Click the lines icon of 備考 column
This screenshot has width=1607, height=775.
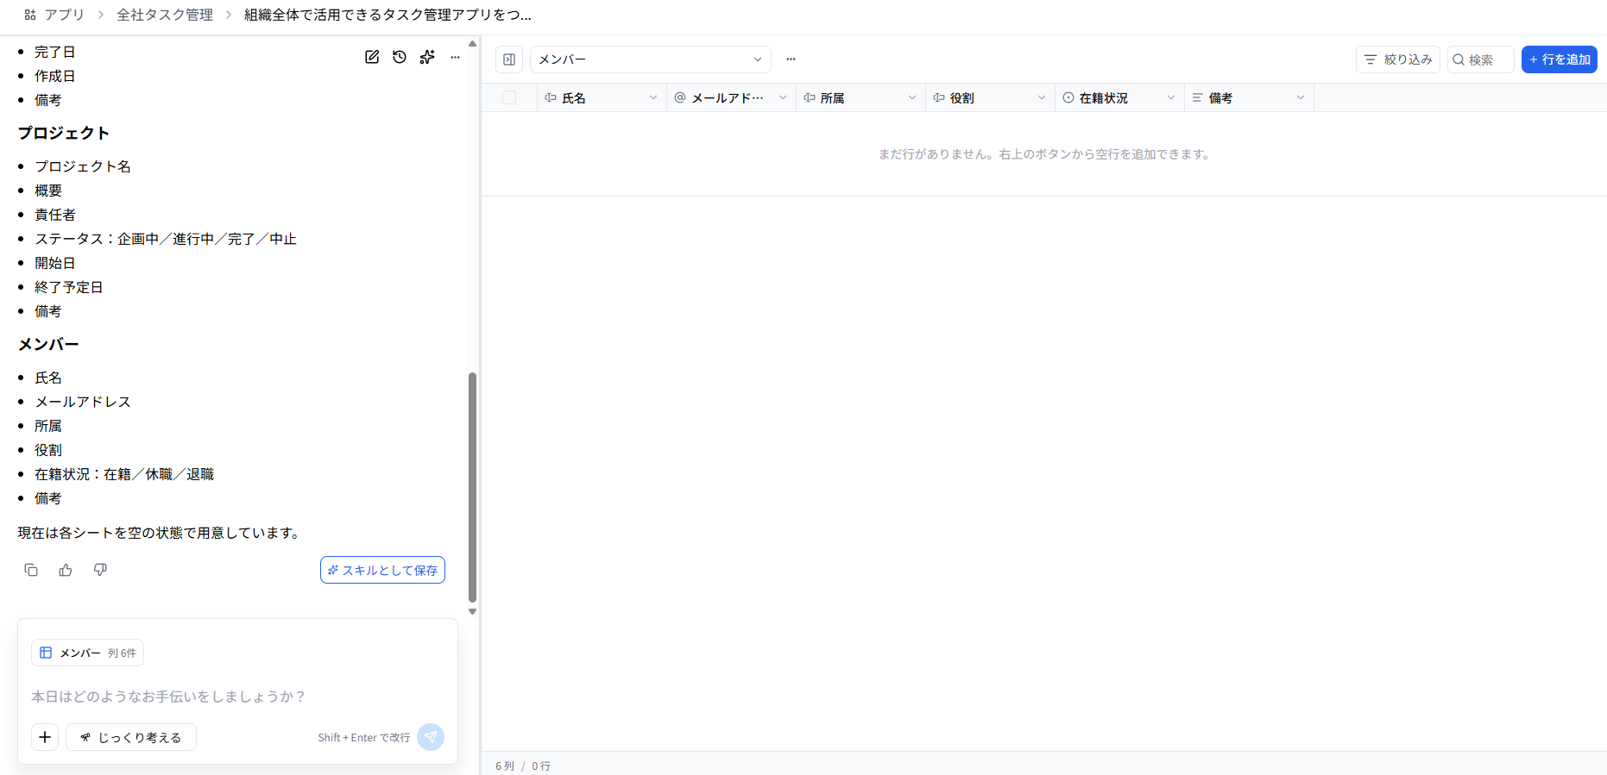[x=1197, y=98]
